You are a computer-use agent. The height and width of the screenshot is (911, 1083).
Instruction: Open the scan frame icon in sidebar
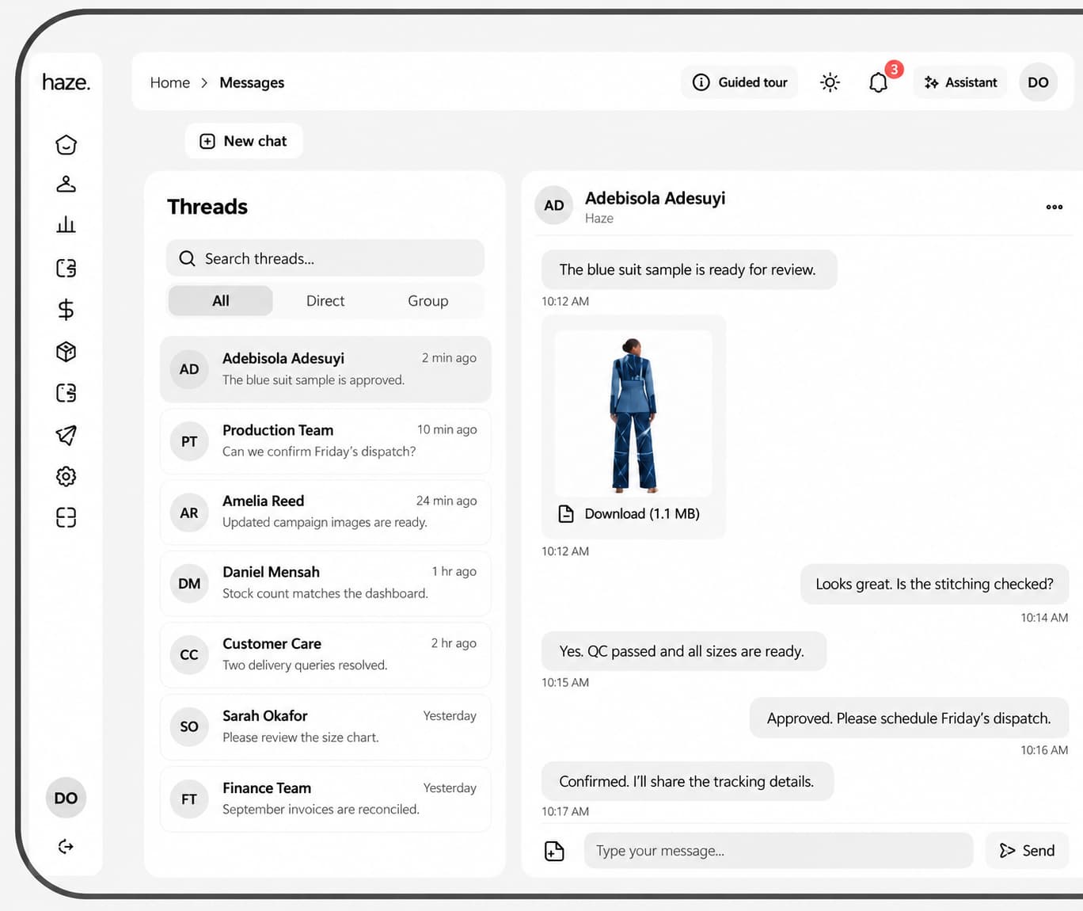[66, 517]
